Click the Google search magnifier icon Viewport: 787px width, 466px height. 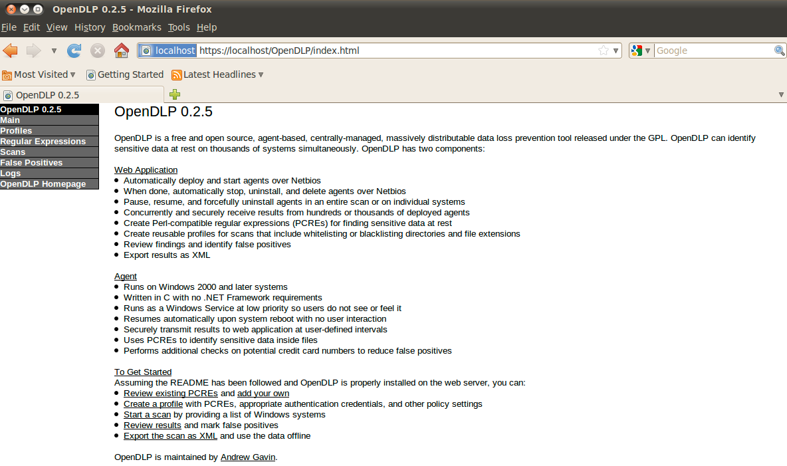pos(778,50)
